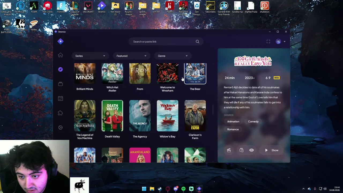Viewport: 343px width, 193px height.
Task: Add show to library icon
Action: coord(241,150)
